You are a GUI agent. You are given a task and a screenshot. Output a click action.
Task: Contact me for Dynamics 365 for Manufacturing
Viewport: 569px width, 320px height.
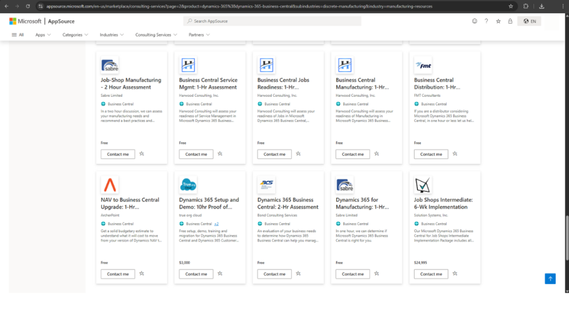pos(353,274)
